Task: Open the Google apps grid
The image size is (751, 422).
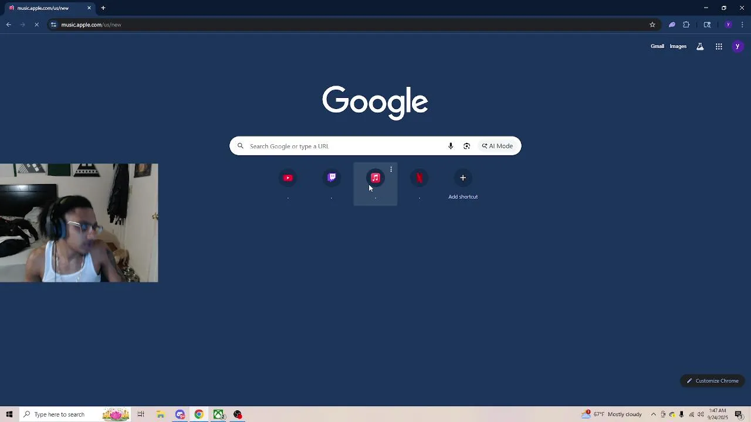Action: tap(719, 46)
